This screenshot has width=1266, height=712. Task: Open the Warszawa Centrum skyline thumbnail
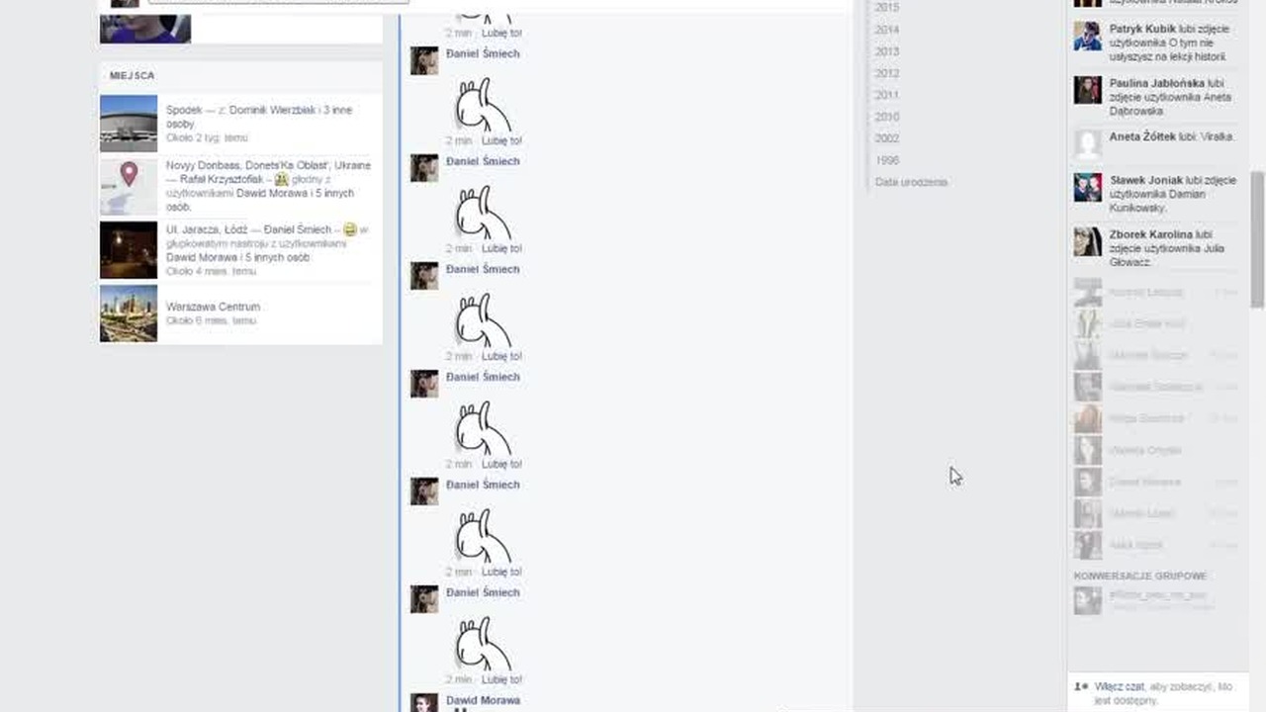coord(129,313)
